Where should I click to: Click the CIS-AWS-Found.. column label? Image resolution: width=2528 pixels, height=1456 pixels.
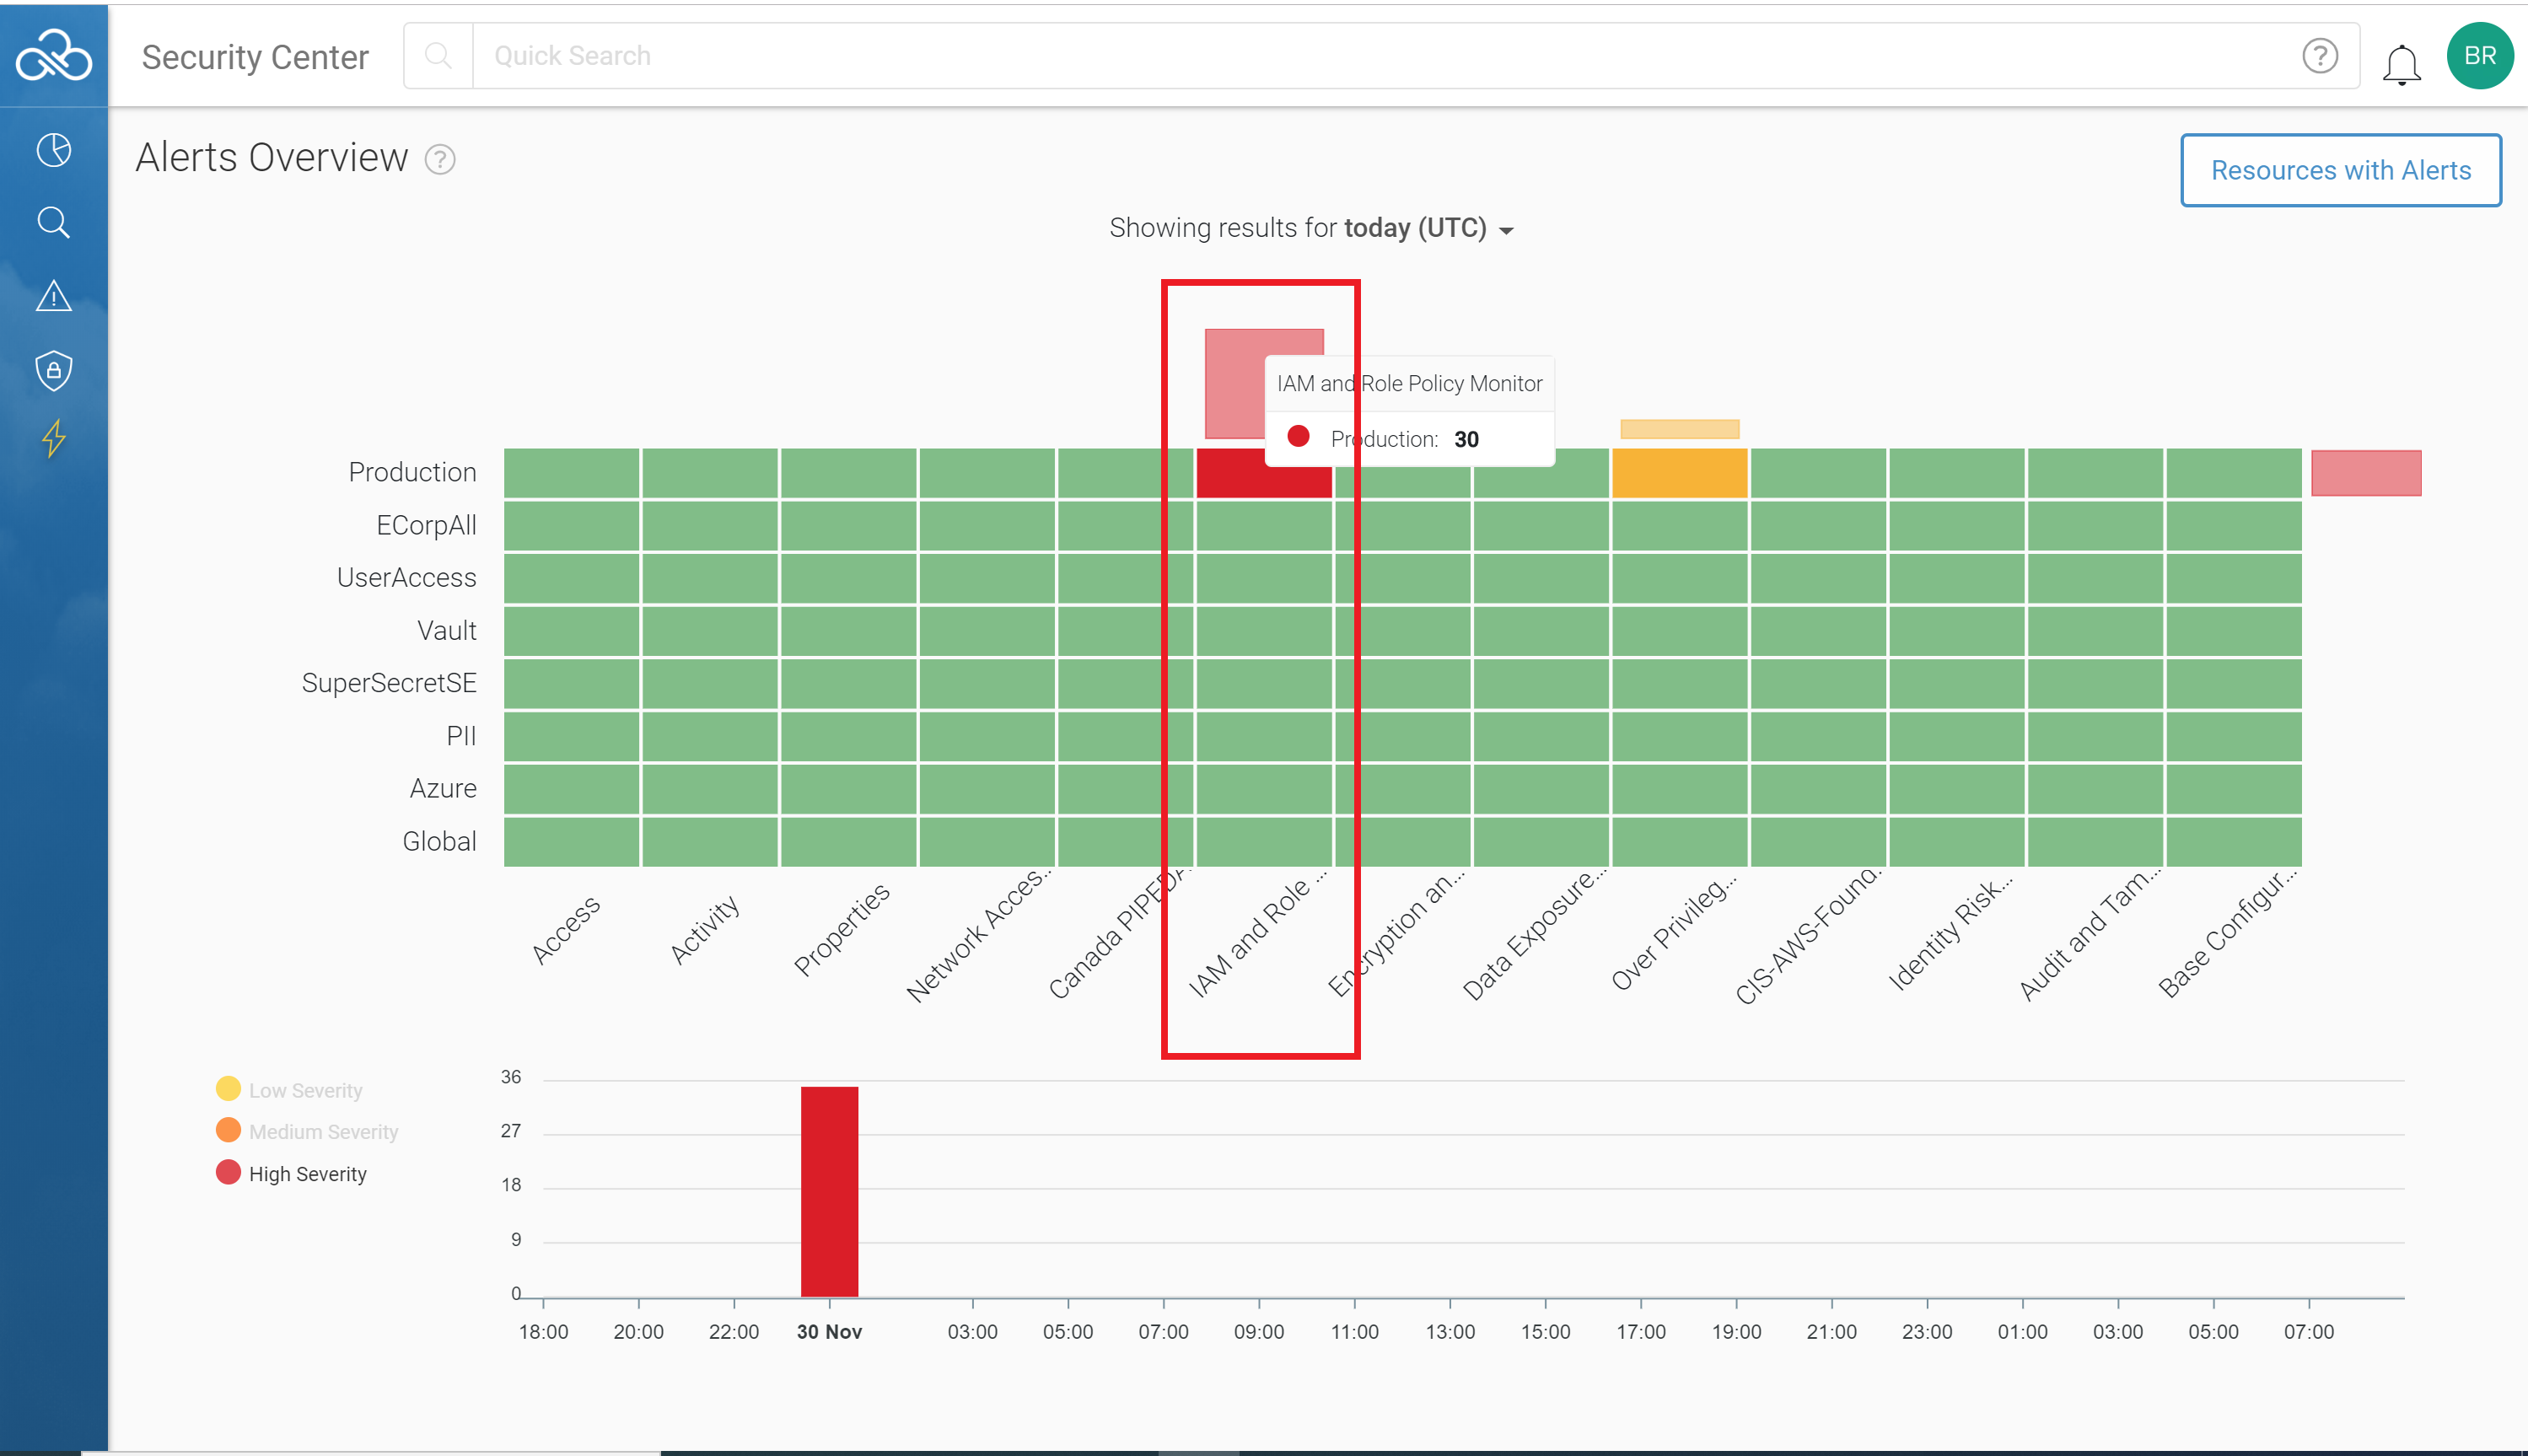click(1808, 935)
